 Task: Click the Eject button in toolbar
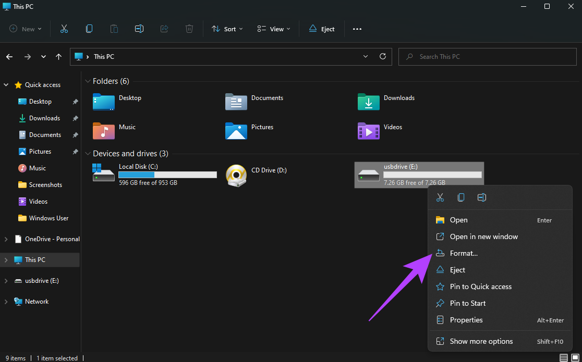[x=322, y=29]
